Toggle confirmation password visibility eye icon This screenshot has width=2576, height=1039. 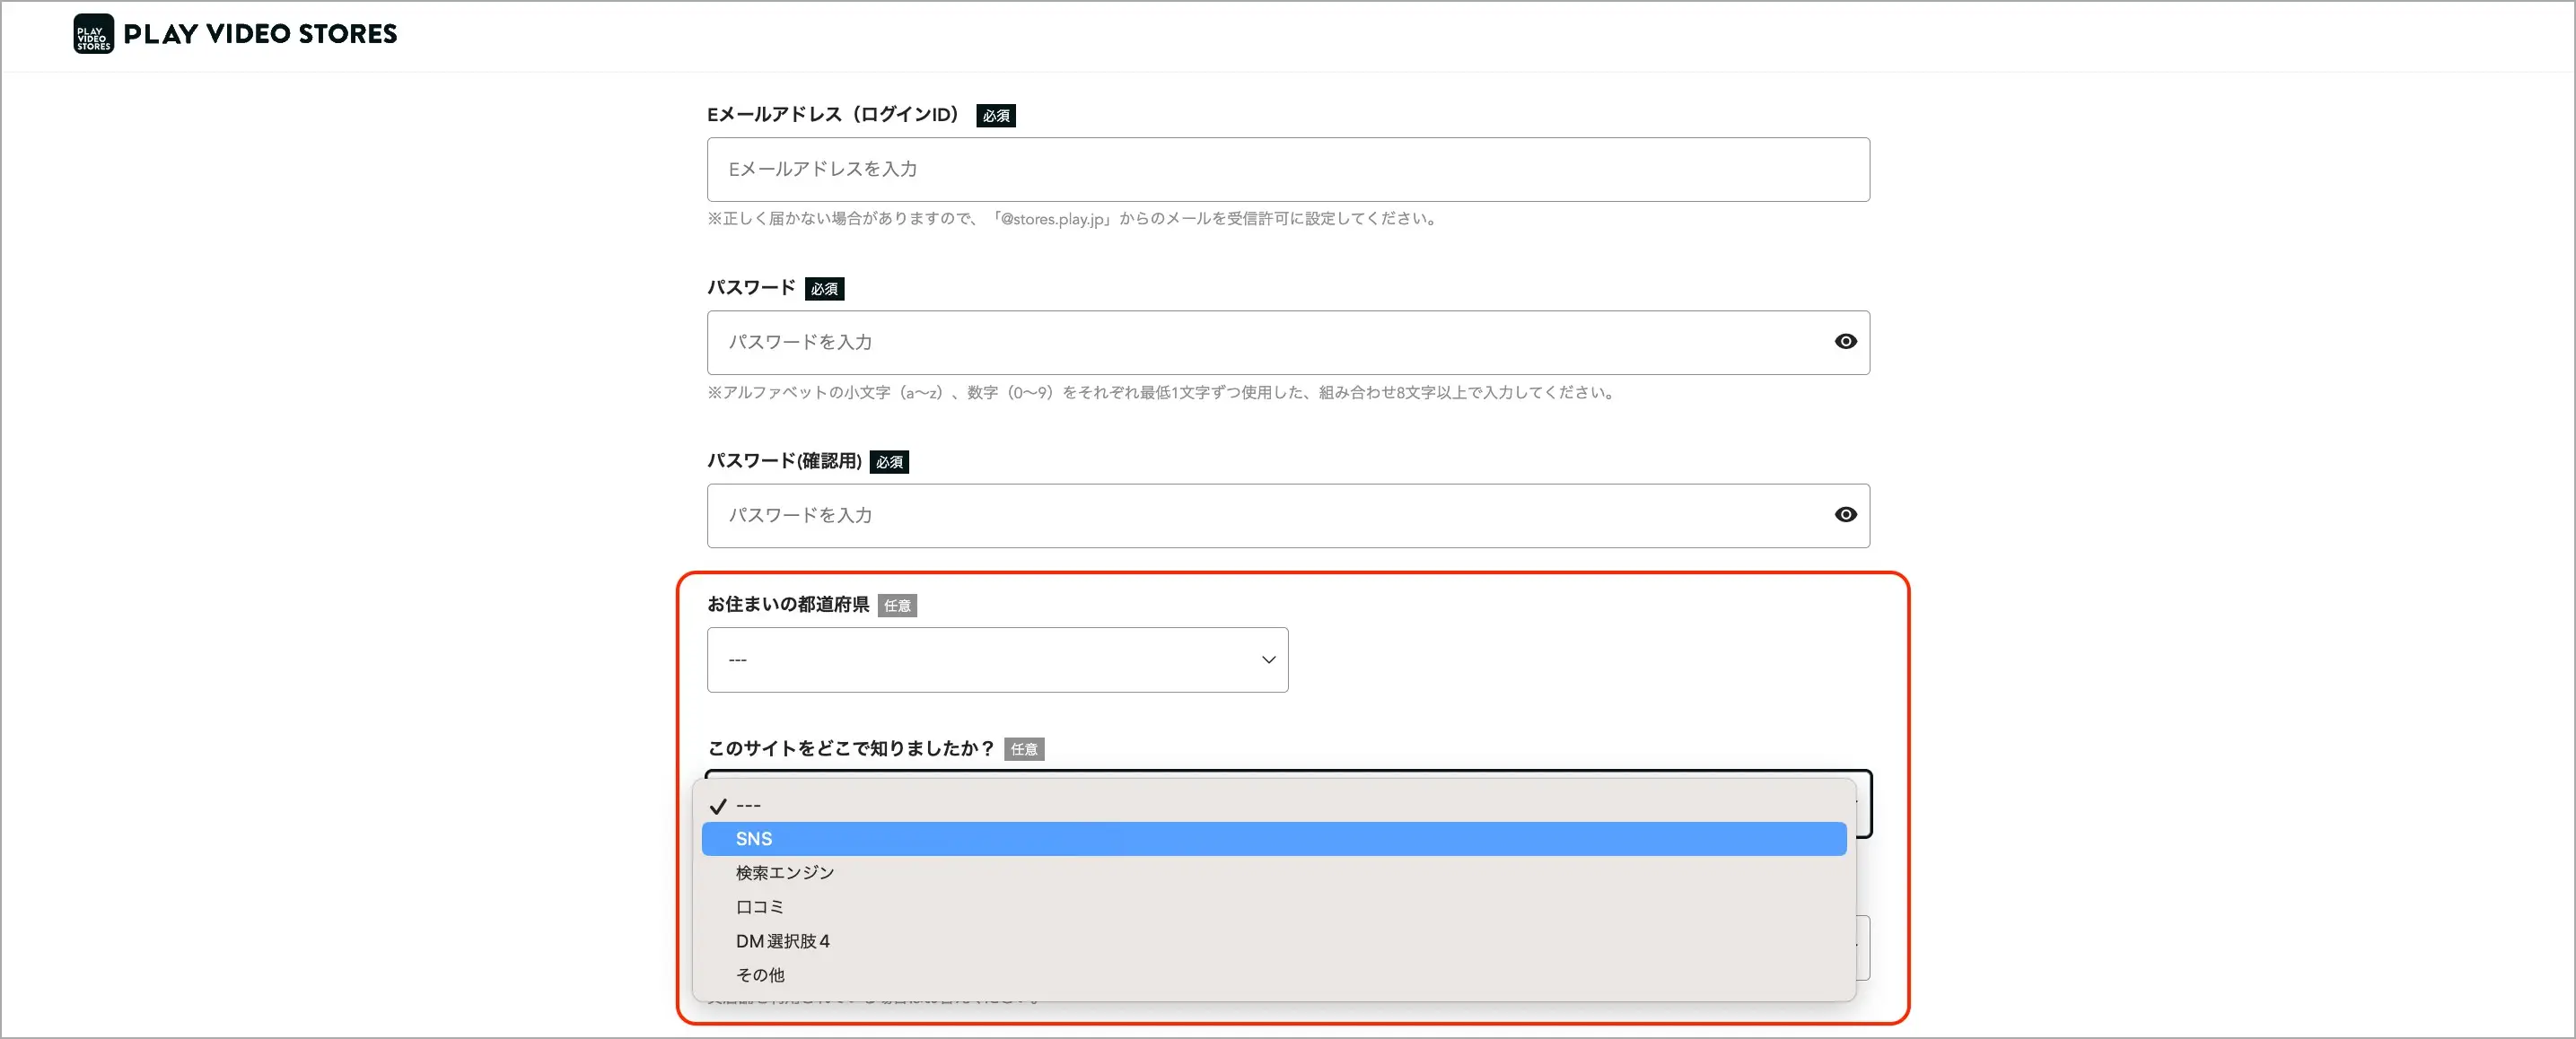[x=1845, y=515]
